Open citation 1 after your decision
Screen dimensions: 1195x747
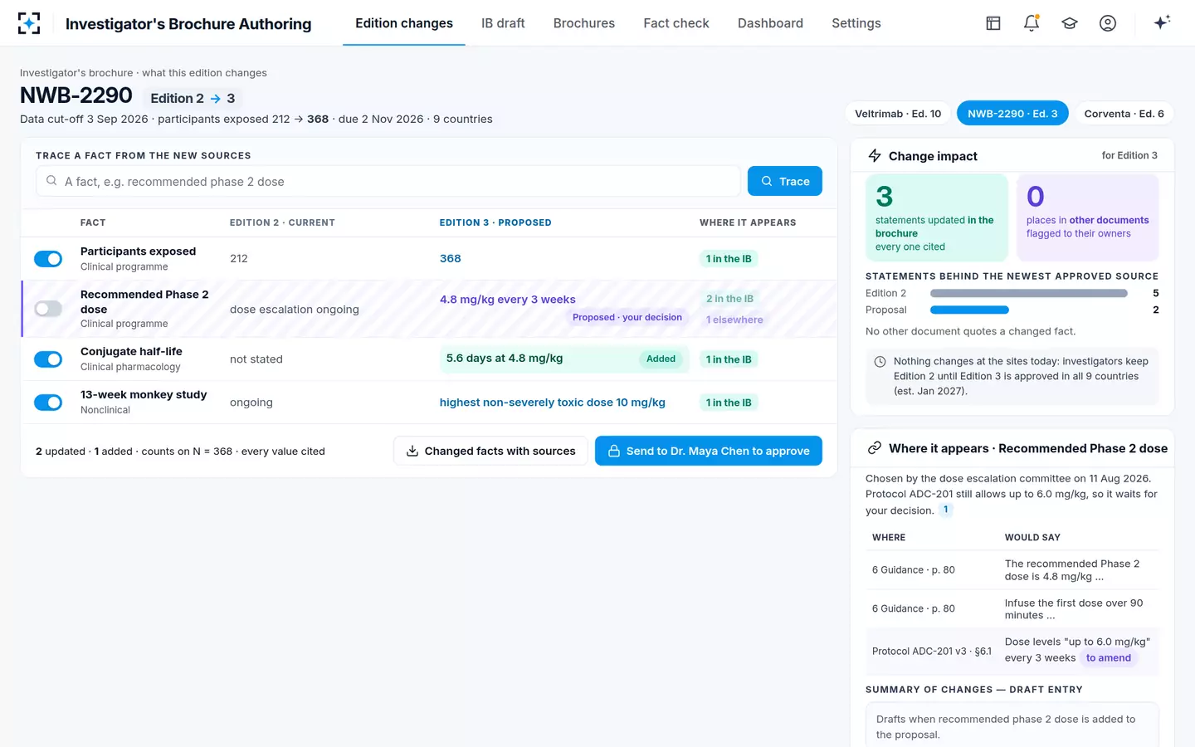point(945,510)
